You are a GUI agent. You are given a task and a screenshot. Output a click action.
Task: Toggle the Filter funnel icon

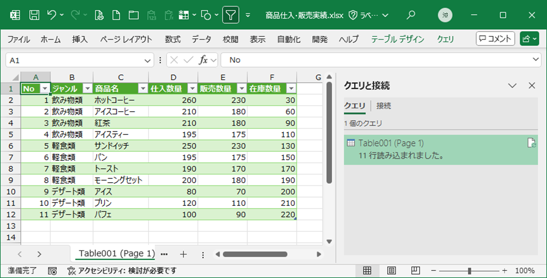click(x=231, y=15)
